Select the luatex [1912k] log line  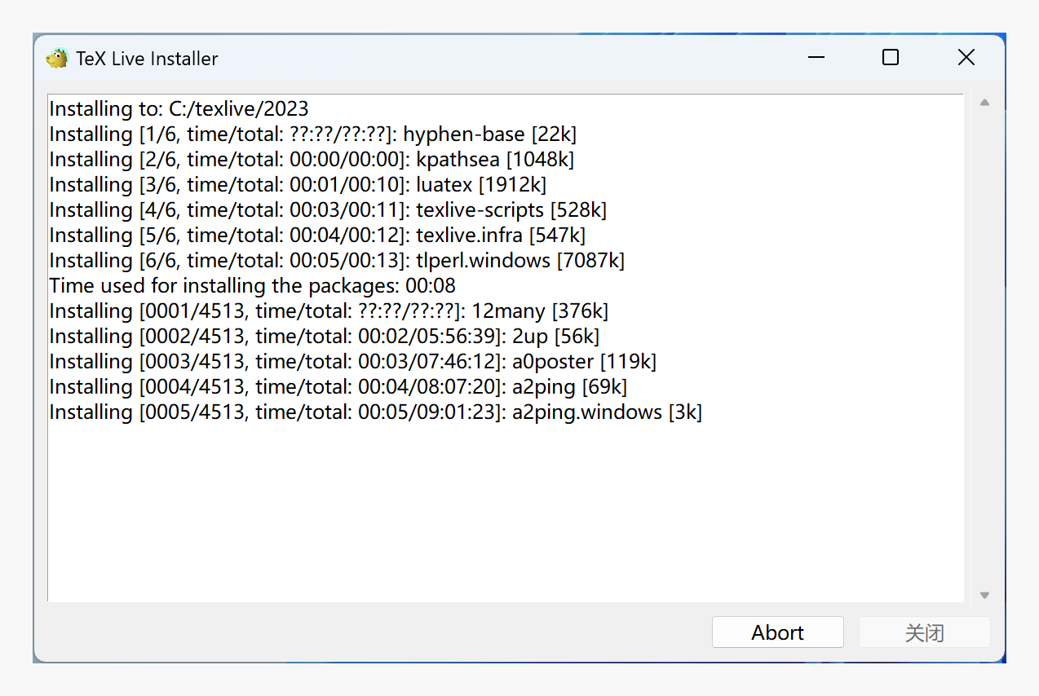tap(298, 184)
